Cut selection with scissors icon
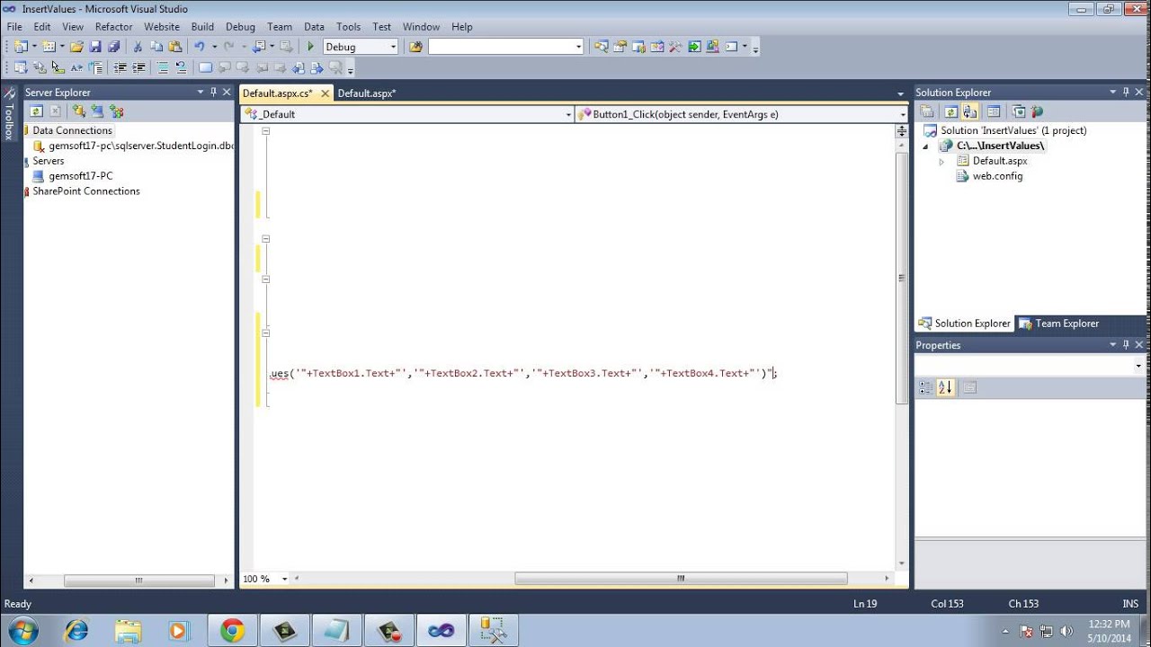 (x=138, y=47)
